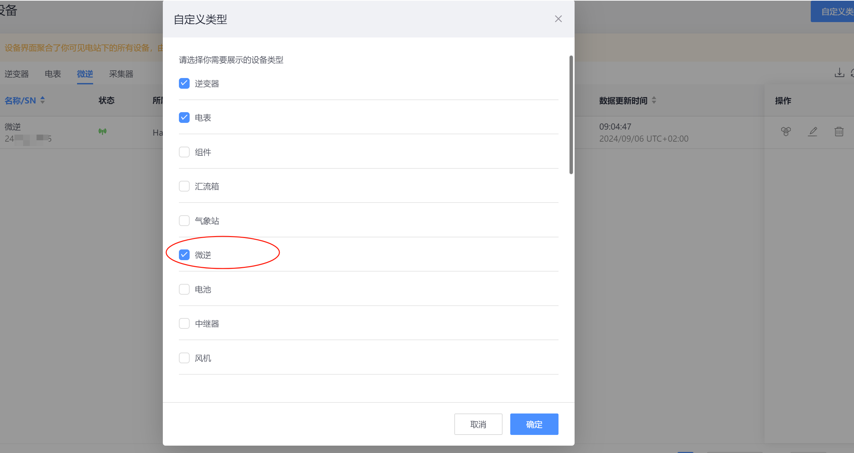Viewport: 854px width, 453px height.
Task: Click the dialog's vertical scrollbar
Action: 571,115
